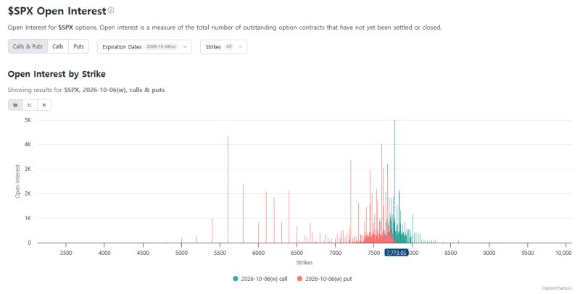Screen dimensions: 580x294
Task: Click the Expiration Dates chevron arrow
Action: point(185,47)
